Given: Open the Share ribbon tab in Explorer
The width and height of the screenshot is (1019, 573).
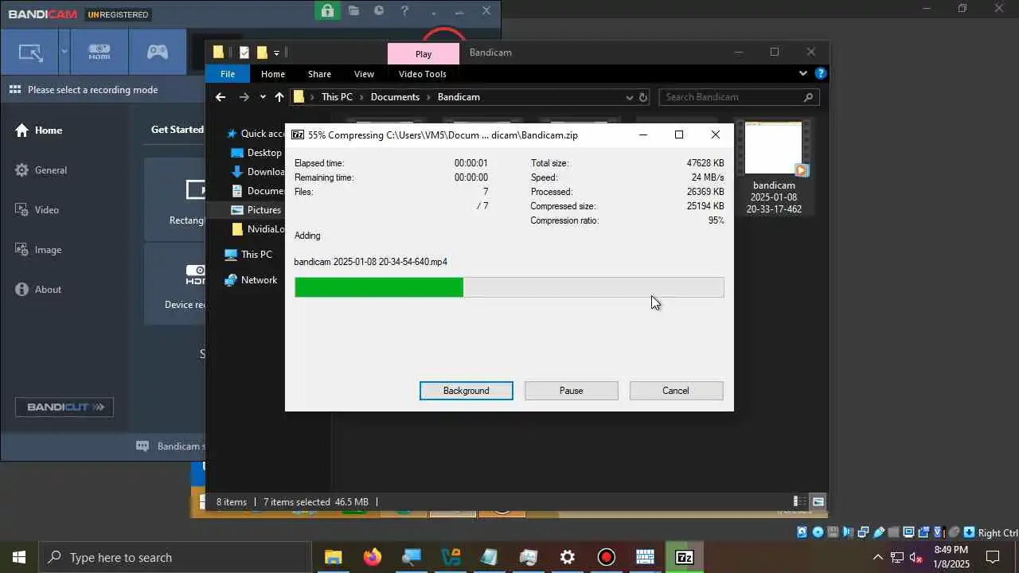Looking at the screenshot, I should [319, 74].
